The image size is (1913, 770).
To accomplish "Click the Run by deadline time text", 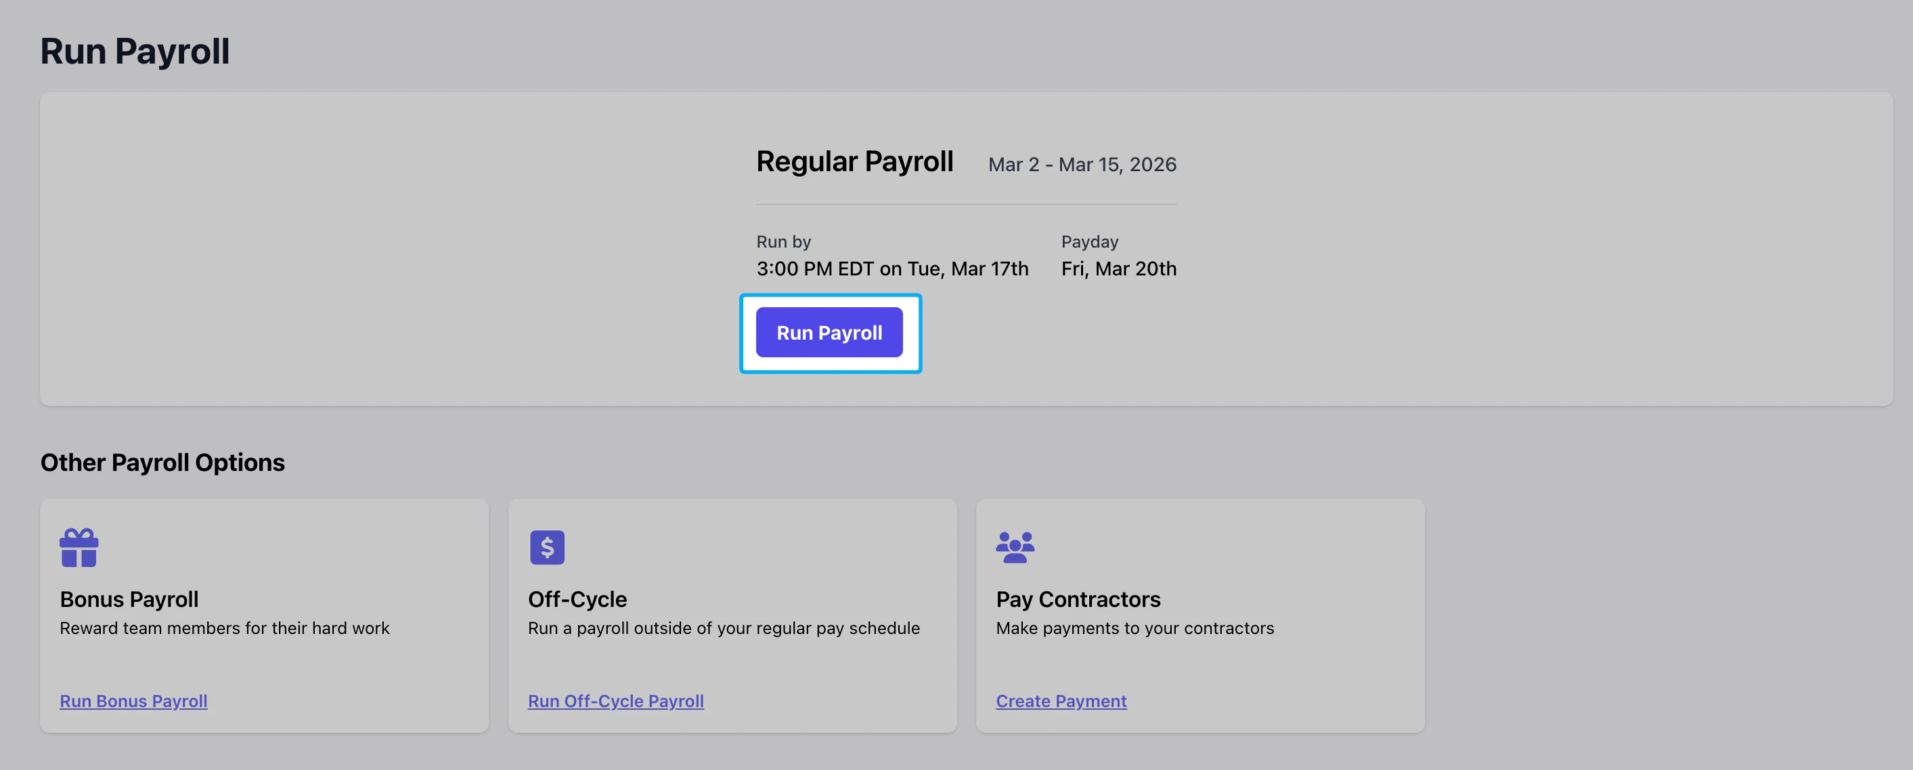I will point(892,269).
